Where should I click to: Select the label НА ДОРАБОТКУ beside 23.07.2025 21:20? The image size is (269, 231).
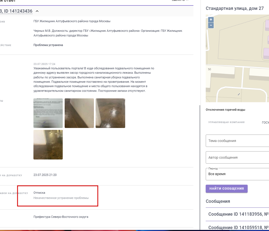[12, 175]
